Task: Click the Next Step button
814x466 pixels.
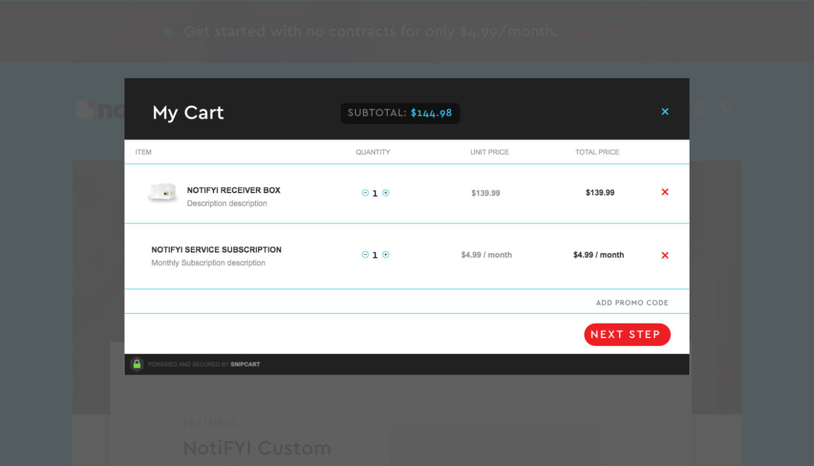Action: tap(627, 335)
